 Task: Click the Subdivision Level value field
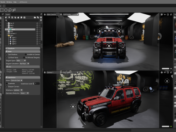tap(37, 84)
